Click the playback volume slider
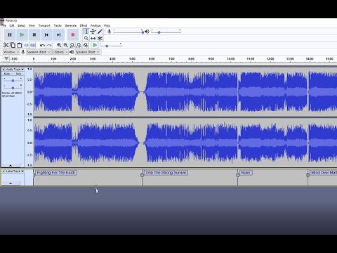Image resolution: width=337 pixels, height=253 pixels. (x=166, y=32)
